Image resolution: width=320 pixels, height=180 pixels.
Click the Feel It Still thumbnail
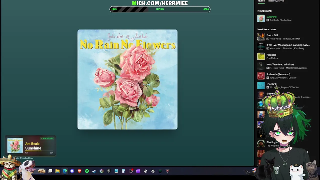(261, 37)
